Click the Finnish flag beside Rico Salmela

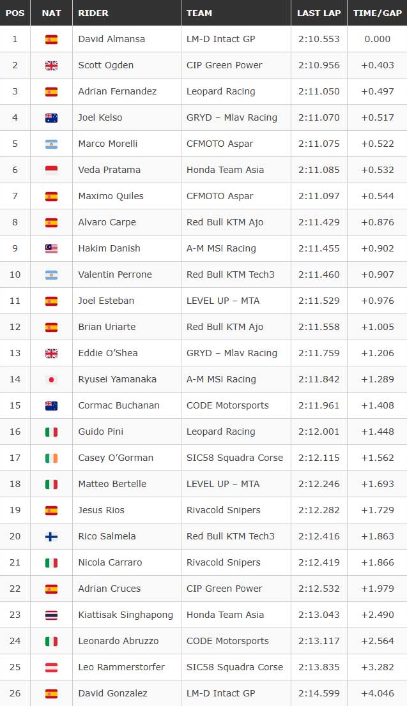point(51,536)
